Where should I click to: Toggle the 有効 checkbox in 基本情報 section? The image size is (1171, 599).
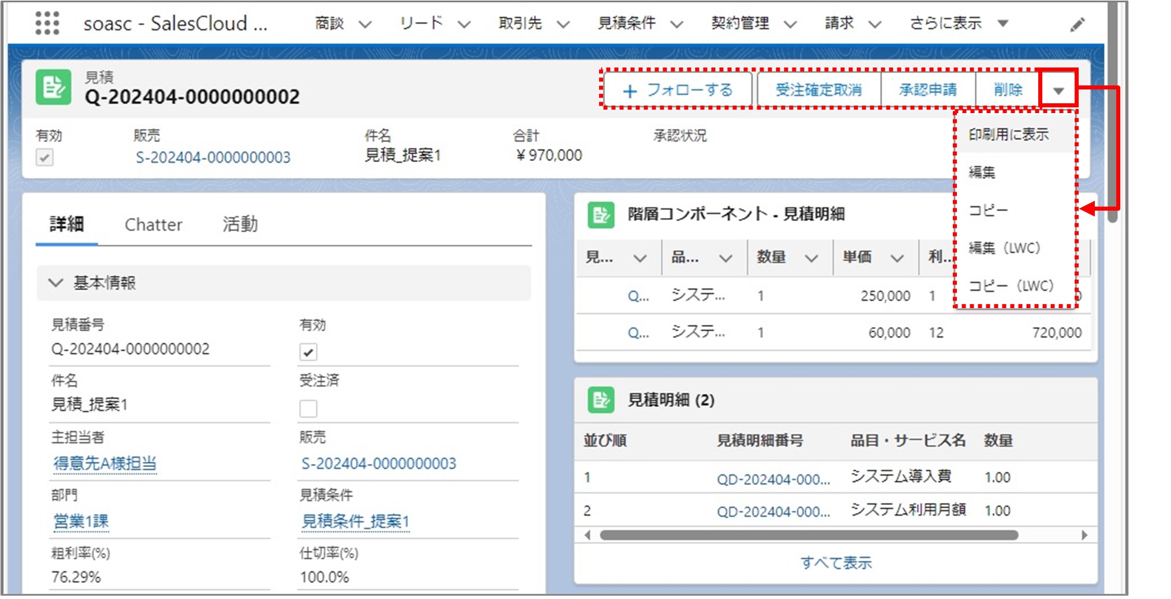tap(308, 351)
